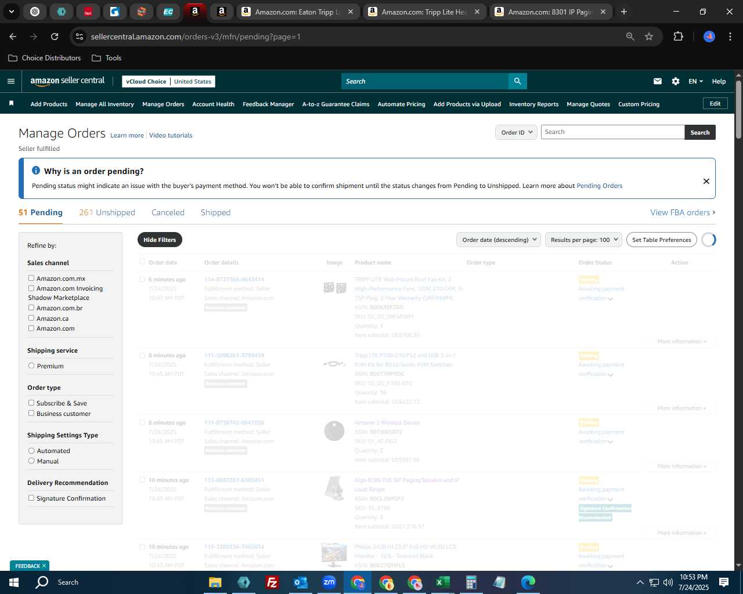Close the FEEDBACK tab
Screen dimensions: 743x594
coord(44,566)
